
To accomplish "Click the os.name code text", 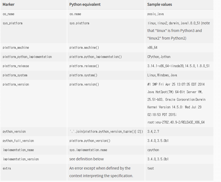I will (x=75, y=14).
